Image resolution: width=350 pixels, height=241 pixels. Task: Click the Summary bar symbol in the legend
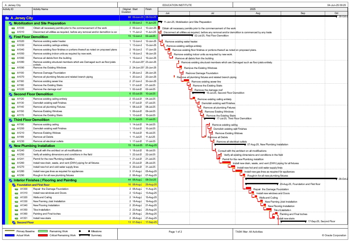(85, 235)
